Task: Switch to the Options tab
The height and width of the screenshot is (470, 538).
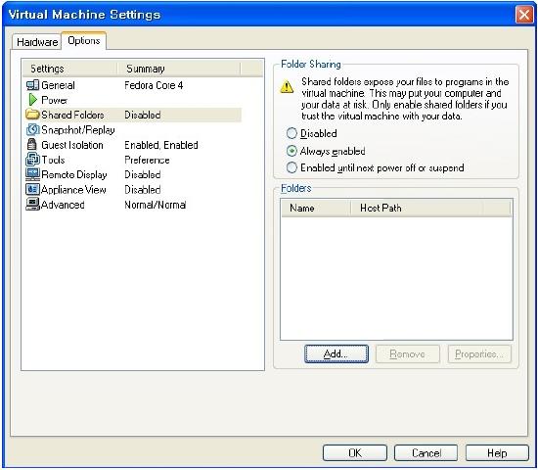Action: (84, 40)
